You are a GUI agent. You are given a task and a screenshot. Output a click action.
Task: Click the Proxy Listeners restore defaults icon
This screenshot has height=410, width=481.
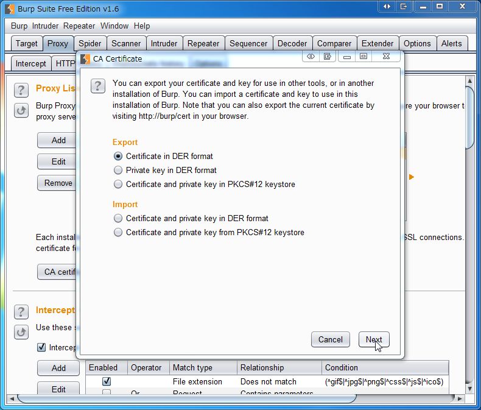click(x=21, y=110)
